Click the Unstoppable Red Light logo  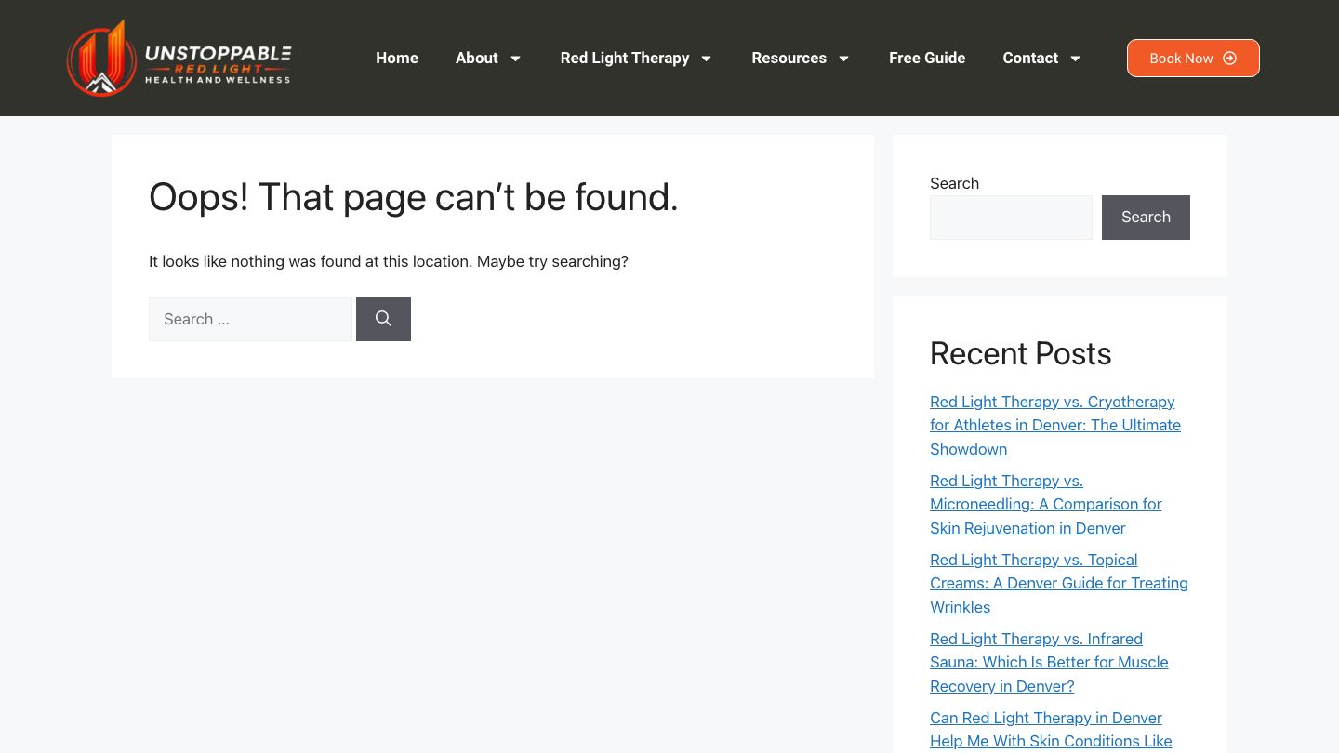point(179,58)
